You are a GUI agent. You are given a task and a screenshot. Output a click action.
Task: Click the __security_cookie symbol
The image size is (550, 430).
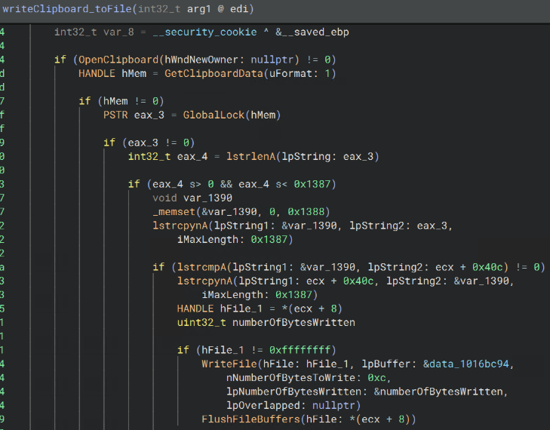(205, 32)
